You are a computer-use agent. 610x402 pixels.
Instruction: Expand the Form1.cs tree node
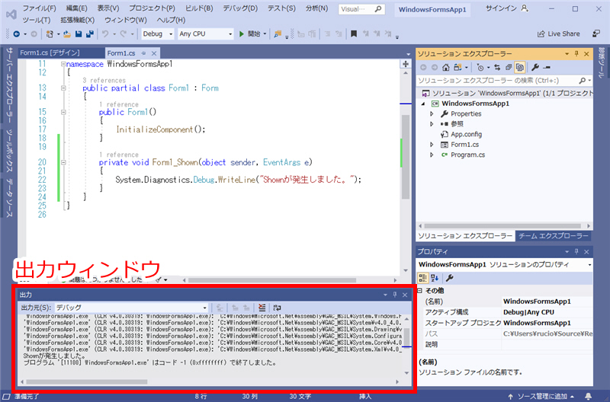click(x=432, y=145)
